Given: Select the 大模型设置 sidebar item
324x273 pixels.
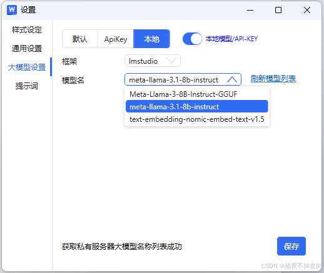Looking at the screenshot, I should coord(27,67).
